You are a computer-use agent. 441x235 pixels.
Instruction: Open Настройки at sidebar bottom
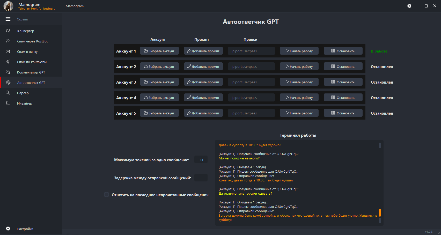click(25, 229)
